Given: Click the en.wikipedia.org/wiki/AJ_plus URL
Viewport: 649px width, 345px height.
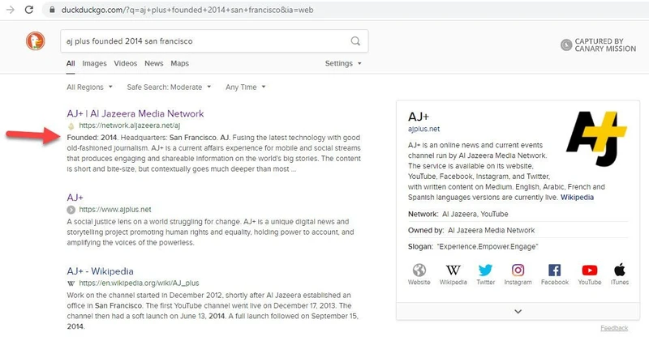Looking at the screenshot, I should (139, 283).
